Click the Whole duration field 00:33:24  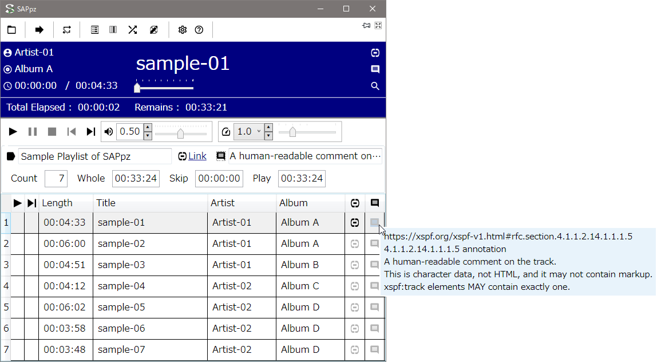[136, 178]
